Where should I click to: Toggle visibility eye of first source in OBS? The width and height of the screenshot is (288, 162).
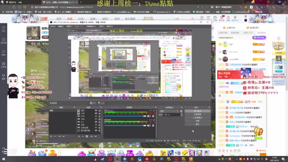pyautogui.click(x=96, y=111)
